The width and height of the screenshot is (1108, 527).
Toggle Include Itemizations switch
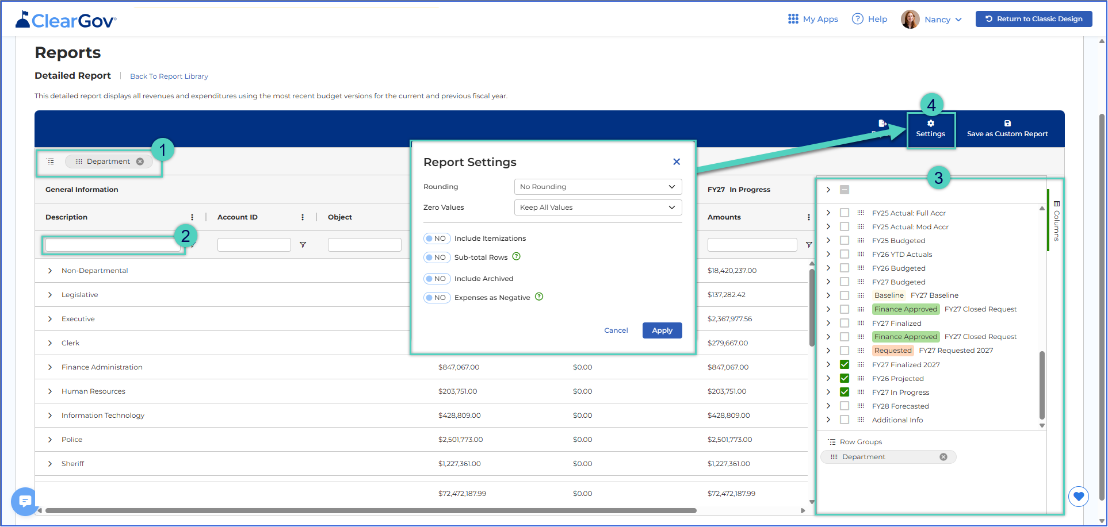[437, 239]
